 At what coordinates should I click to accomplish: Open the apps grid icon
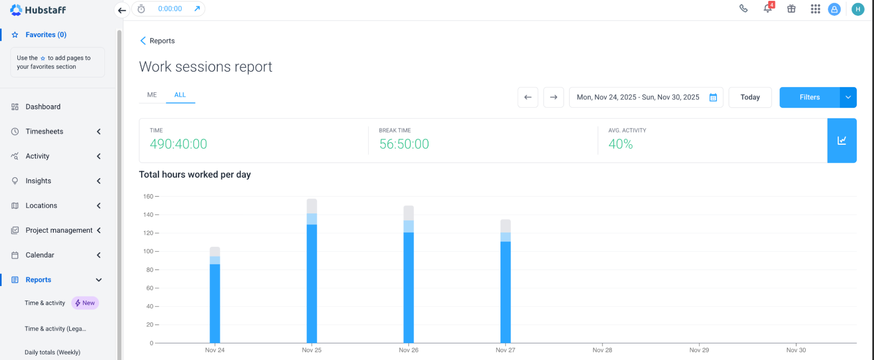pyautogui.click(x=815, y=9)
